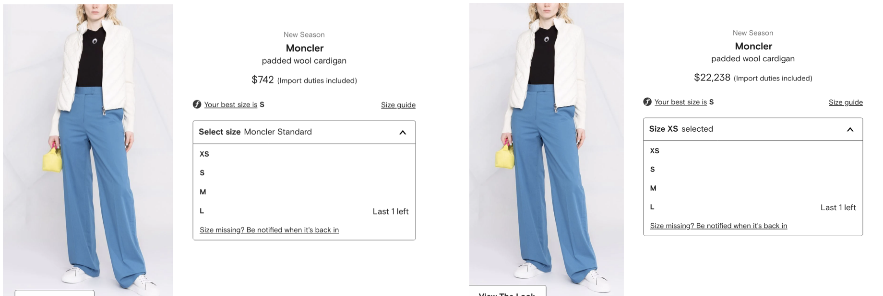Click 'Size missing? Be notified' link under $22,238 list
The image size is (883, 296).
pyautogui.click(x=718, y=226)
